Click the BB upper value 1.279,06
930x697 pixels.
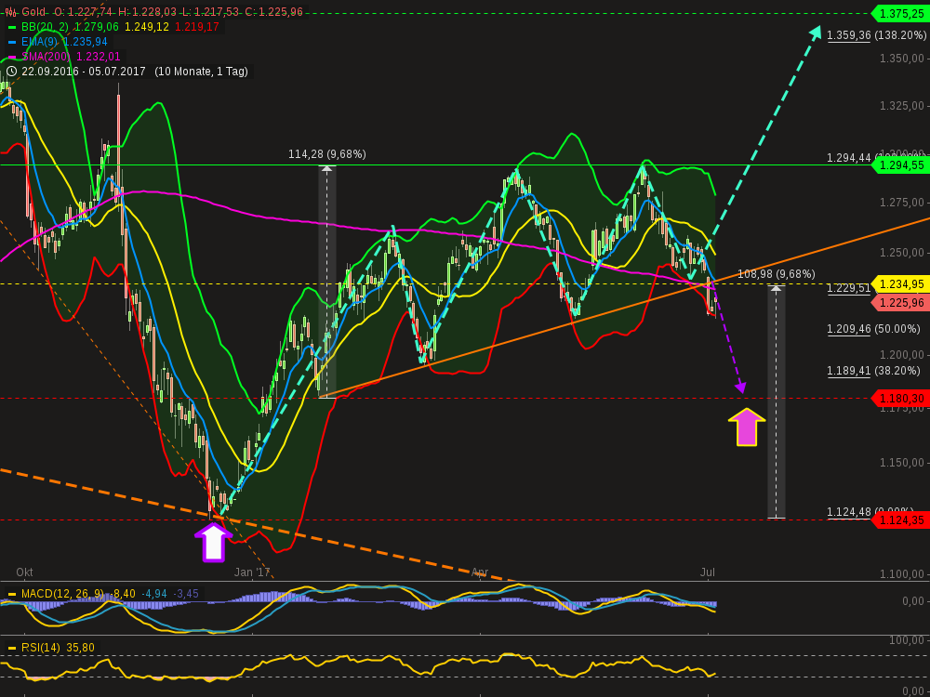tap(98, 27)
